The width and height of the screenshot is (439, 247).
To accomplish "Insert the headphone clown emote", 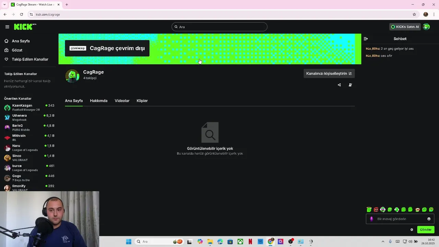I will coord(383,210).
